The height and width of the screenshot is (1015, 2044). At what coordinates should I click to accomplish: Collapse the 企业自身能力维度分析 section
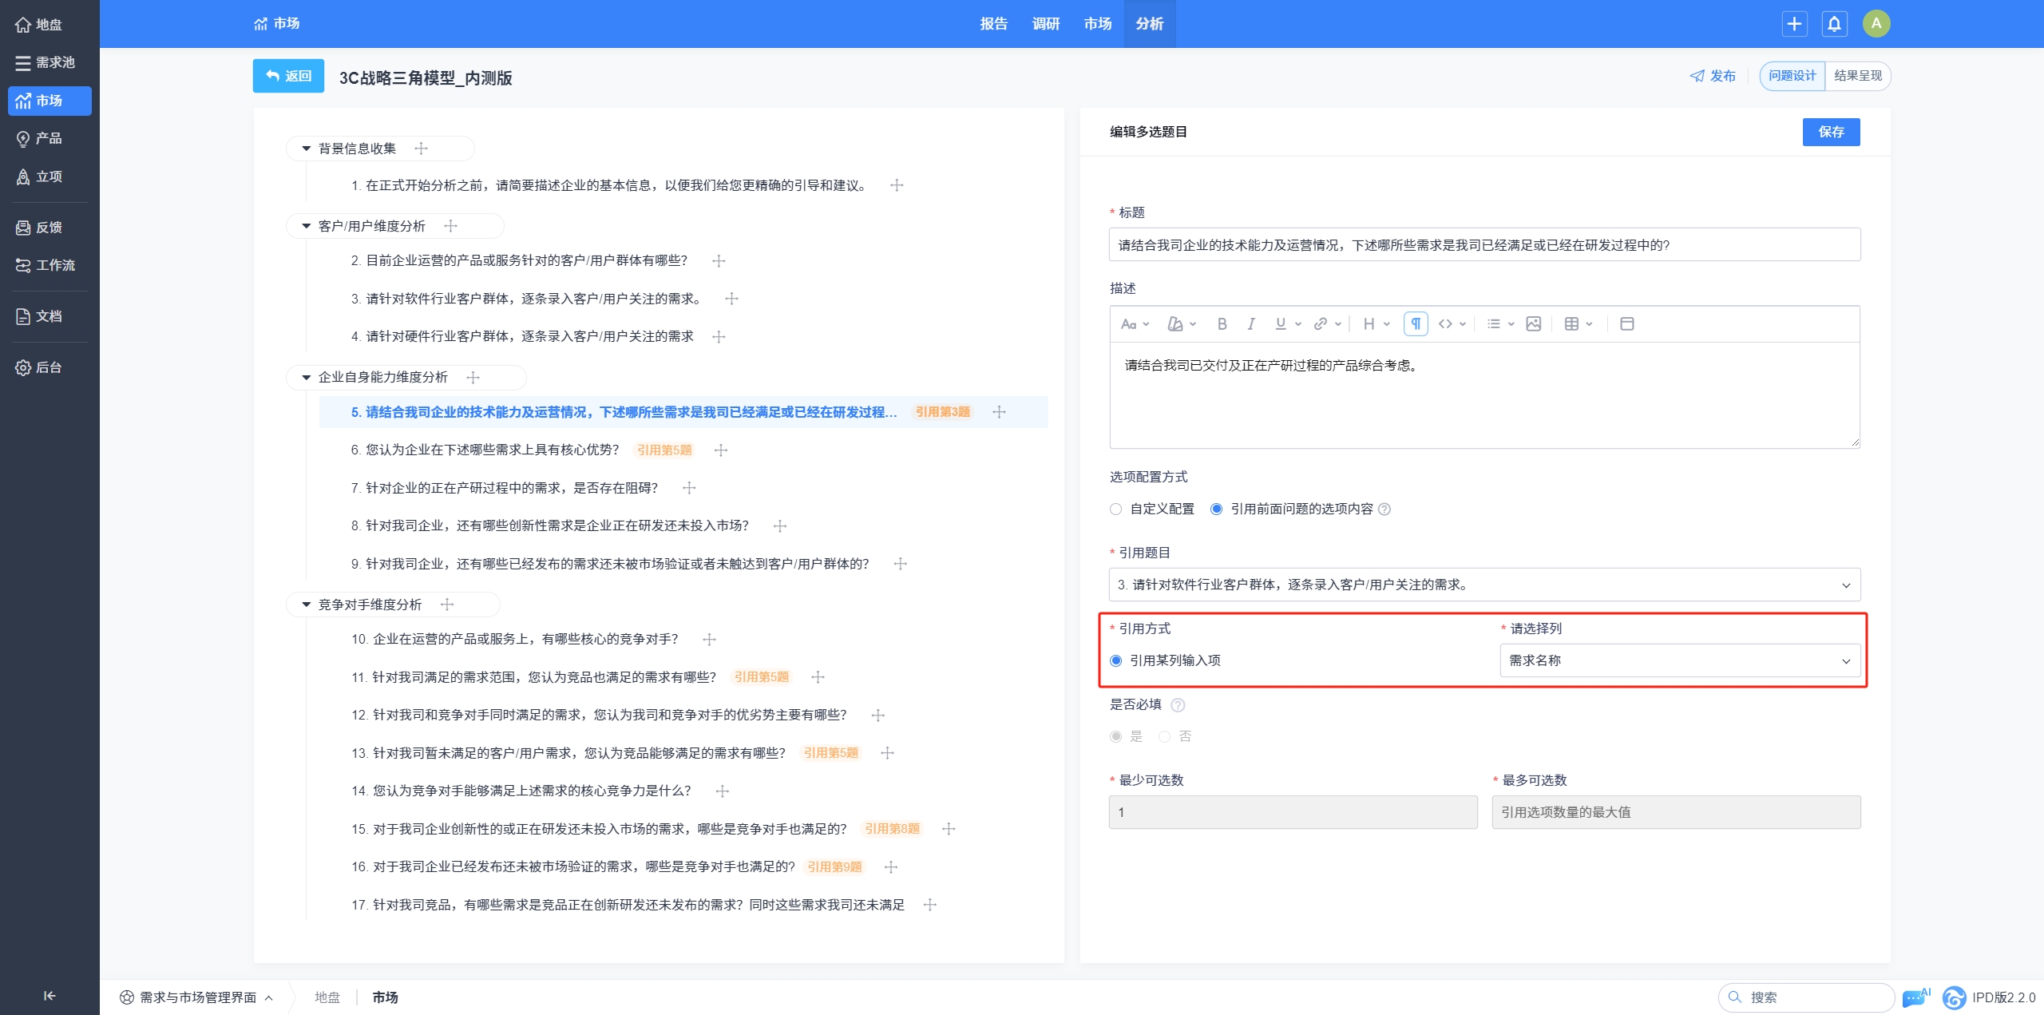(306, 377)
